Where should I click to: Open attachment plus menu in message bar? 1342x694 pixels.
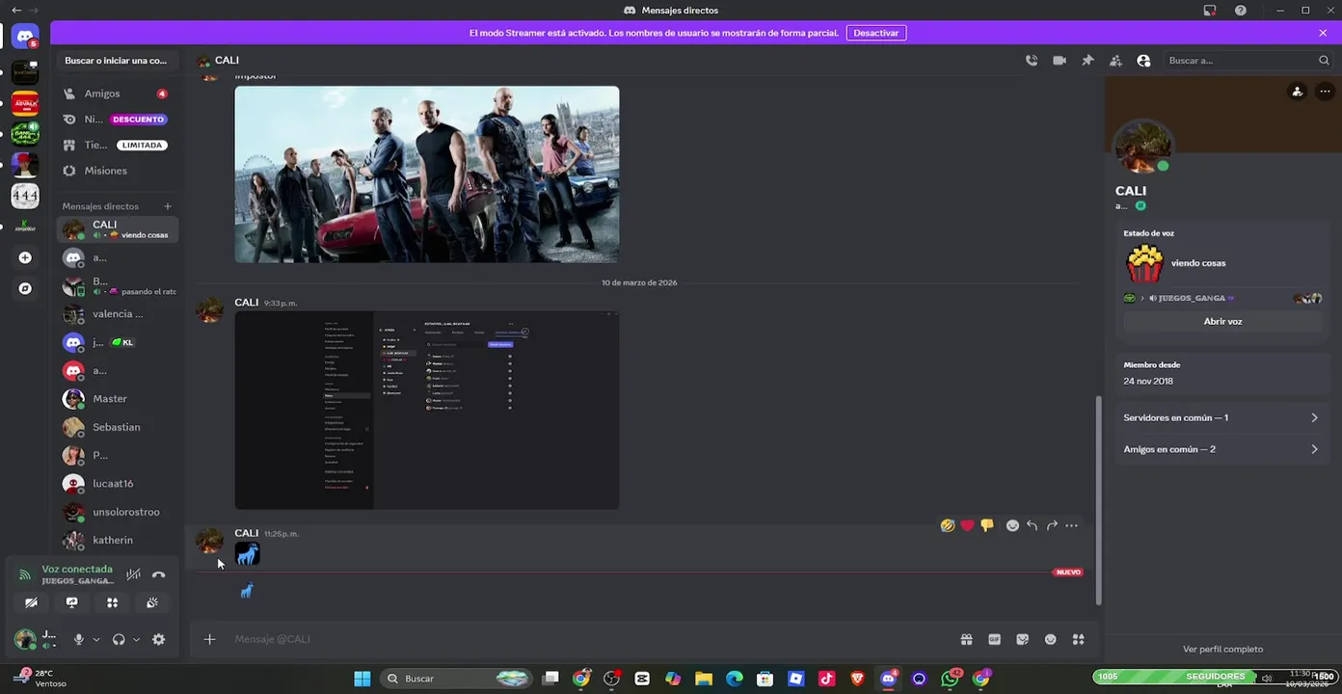(209, 639)
